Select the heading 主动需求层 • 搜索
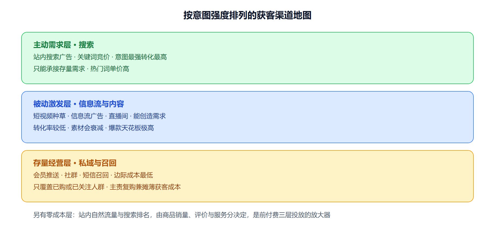495x231 pixels. [63, 45]
